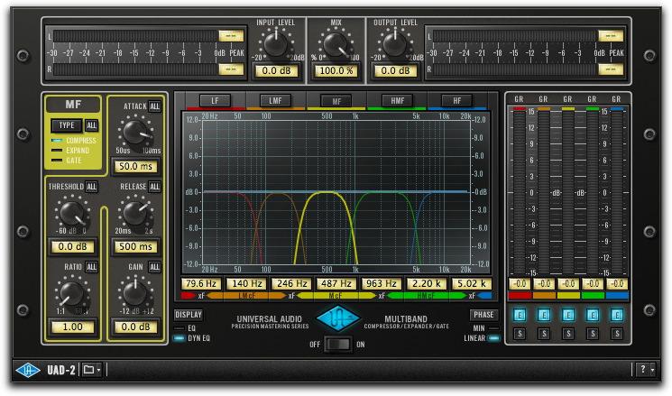Toggle the Enable (E) button for the orange LMF band
The image size is (672, 396).
[544, 316]
